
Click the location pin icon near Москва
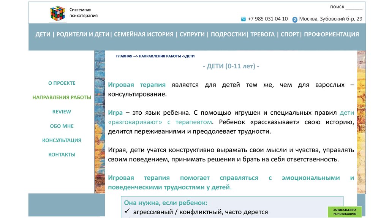pyautogui.click(x=294, y=20)
